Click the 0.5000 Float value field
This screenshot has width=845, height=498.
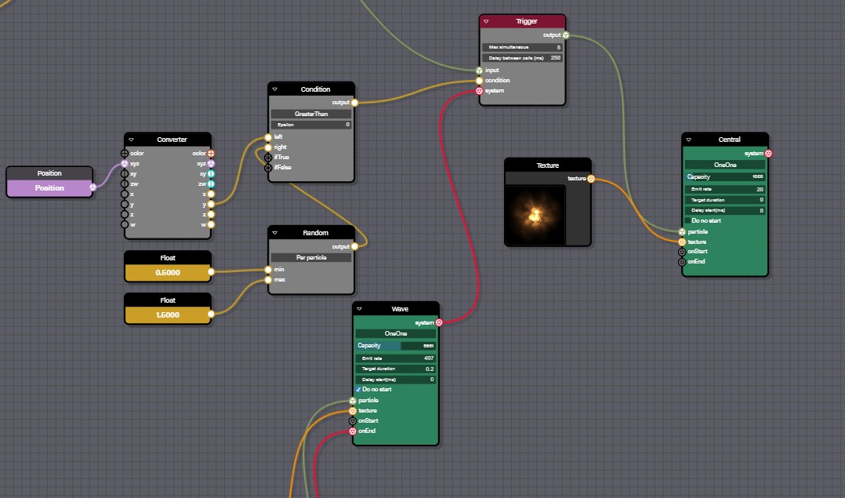point(167,273)
